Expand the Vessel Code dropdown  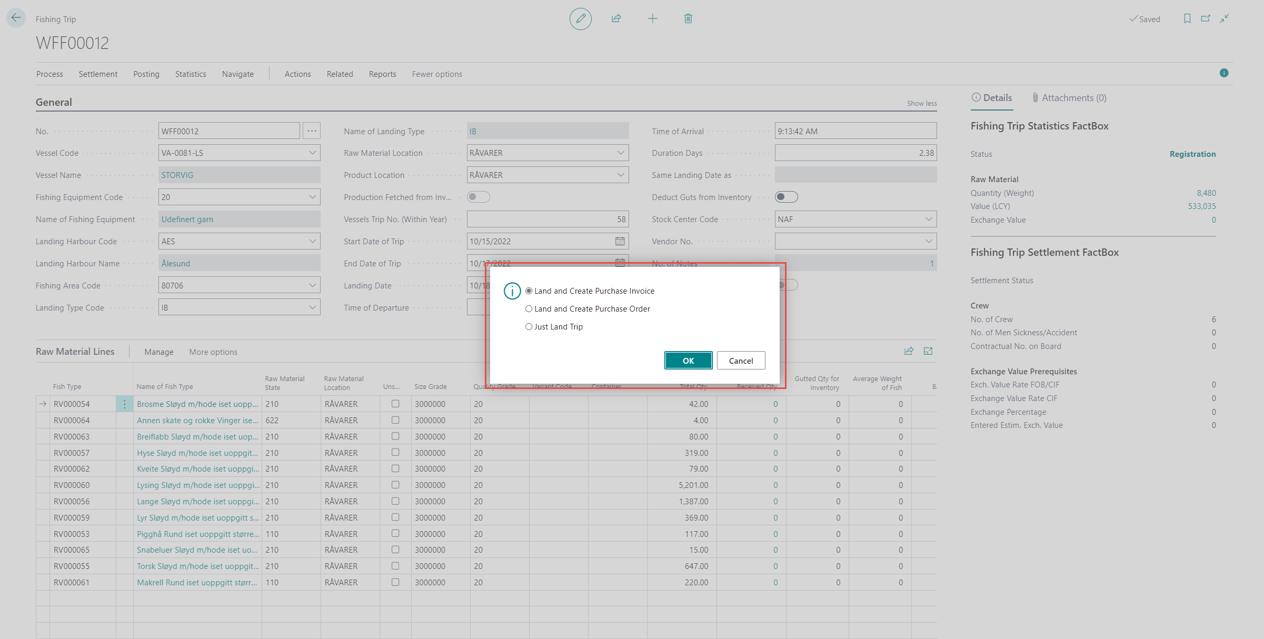tap(312, 153)
